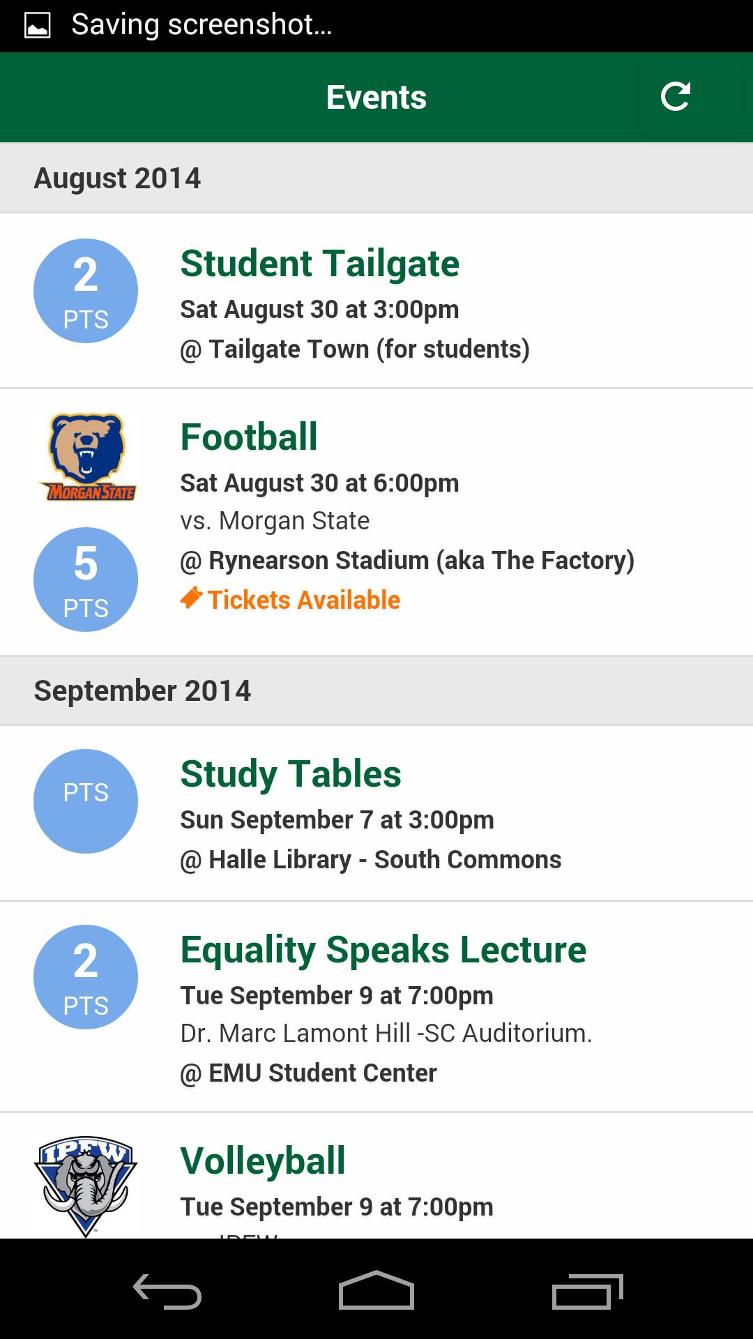Tap the refresh icon in the Events header
This screenshot has height=1339, width=753.
(x=675, y=97)
